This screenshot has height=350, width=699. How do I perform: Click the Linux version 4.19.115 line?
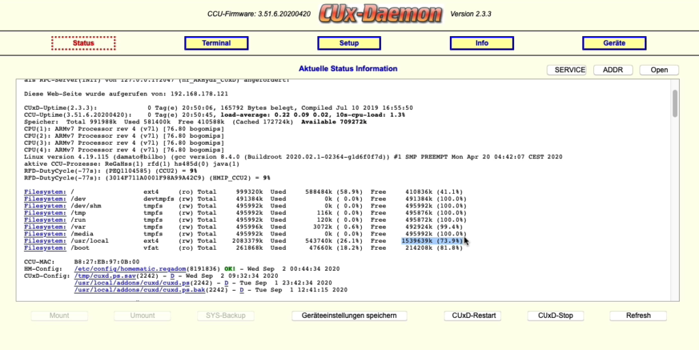pos(294,157)
